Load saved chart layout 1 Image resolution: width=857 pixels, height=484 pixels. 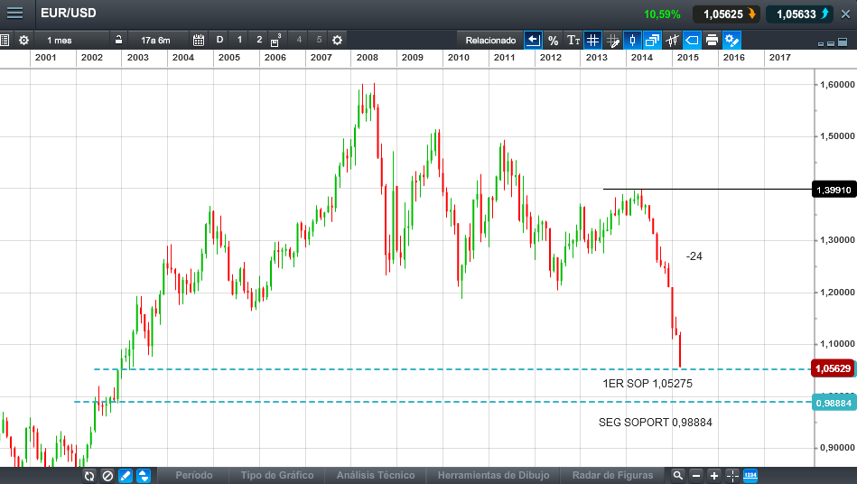(239, 40)
